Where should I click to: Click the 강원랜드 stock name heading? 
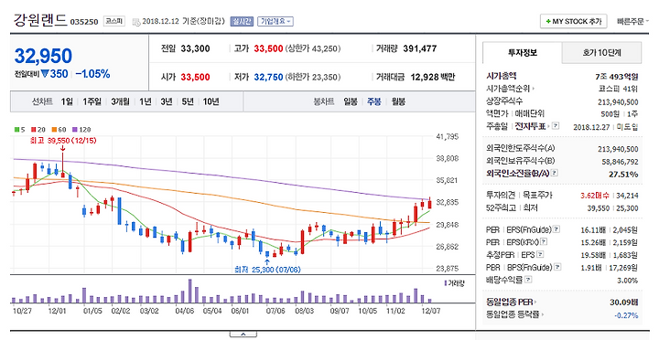[40, 20]
